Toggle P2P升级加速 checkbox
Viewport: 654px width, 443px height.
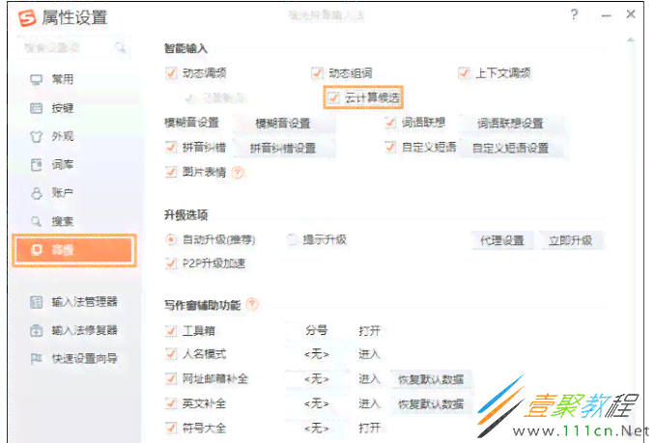tap(171, 263)
